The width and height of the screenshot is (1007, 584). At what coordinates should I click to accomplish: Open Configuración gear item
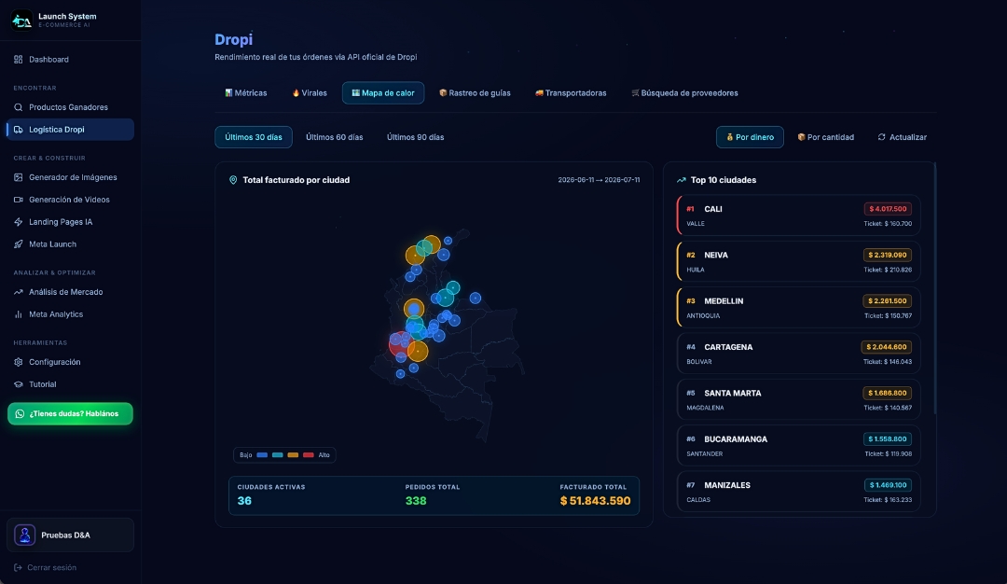coord(70,362)
